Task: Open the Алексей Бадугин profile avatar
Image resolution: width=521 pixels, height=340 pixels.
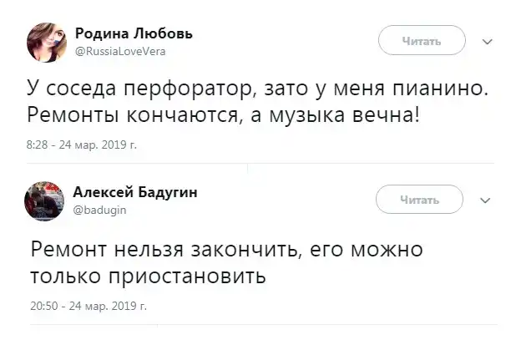Action: point(48,200)
